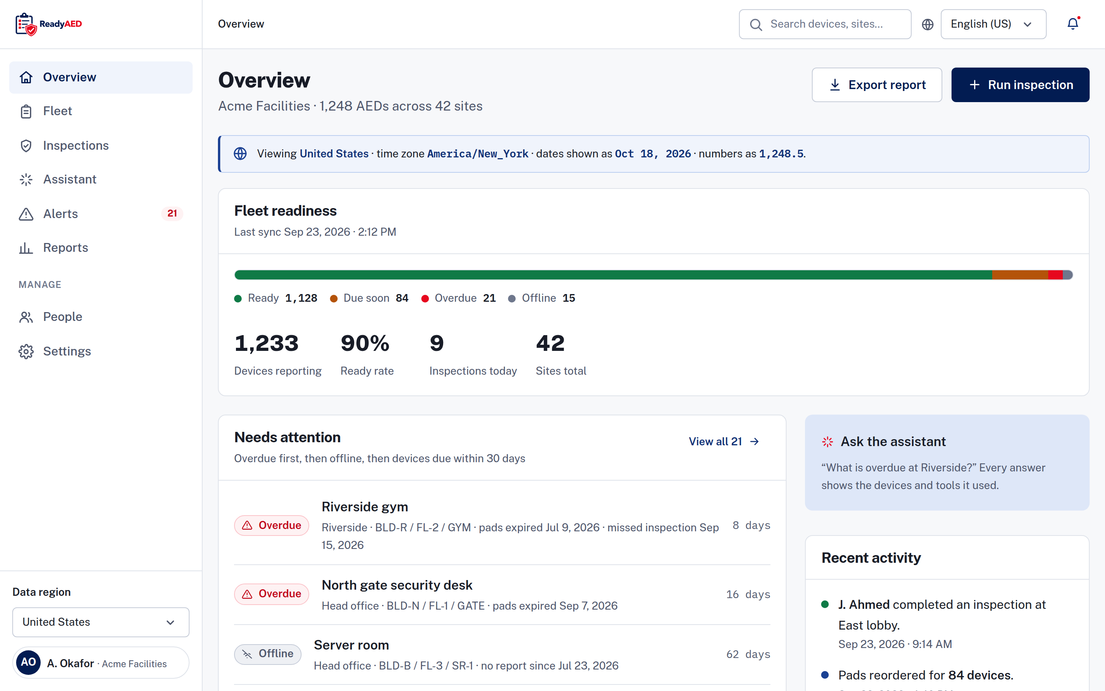Image resolution: width=1105 pixels, height=691 pixels.
Task: Follow the View all 21 link
Action: (x=724, y=441)
